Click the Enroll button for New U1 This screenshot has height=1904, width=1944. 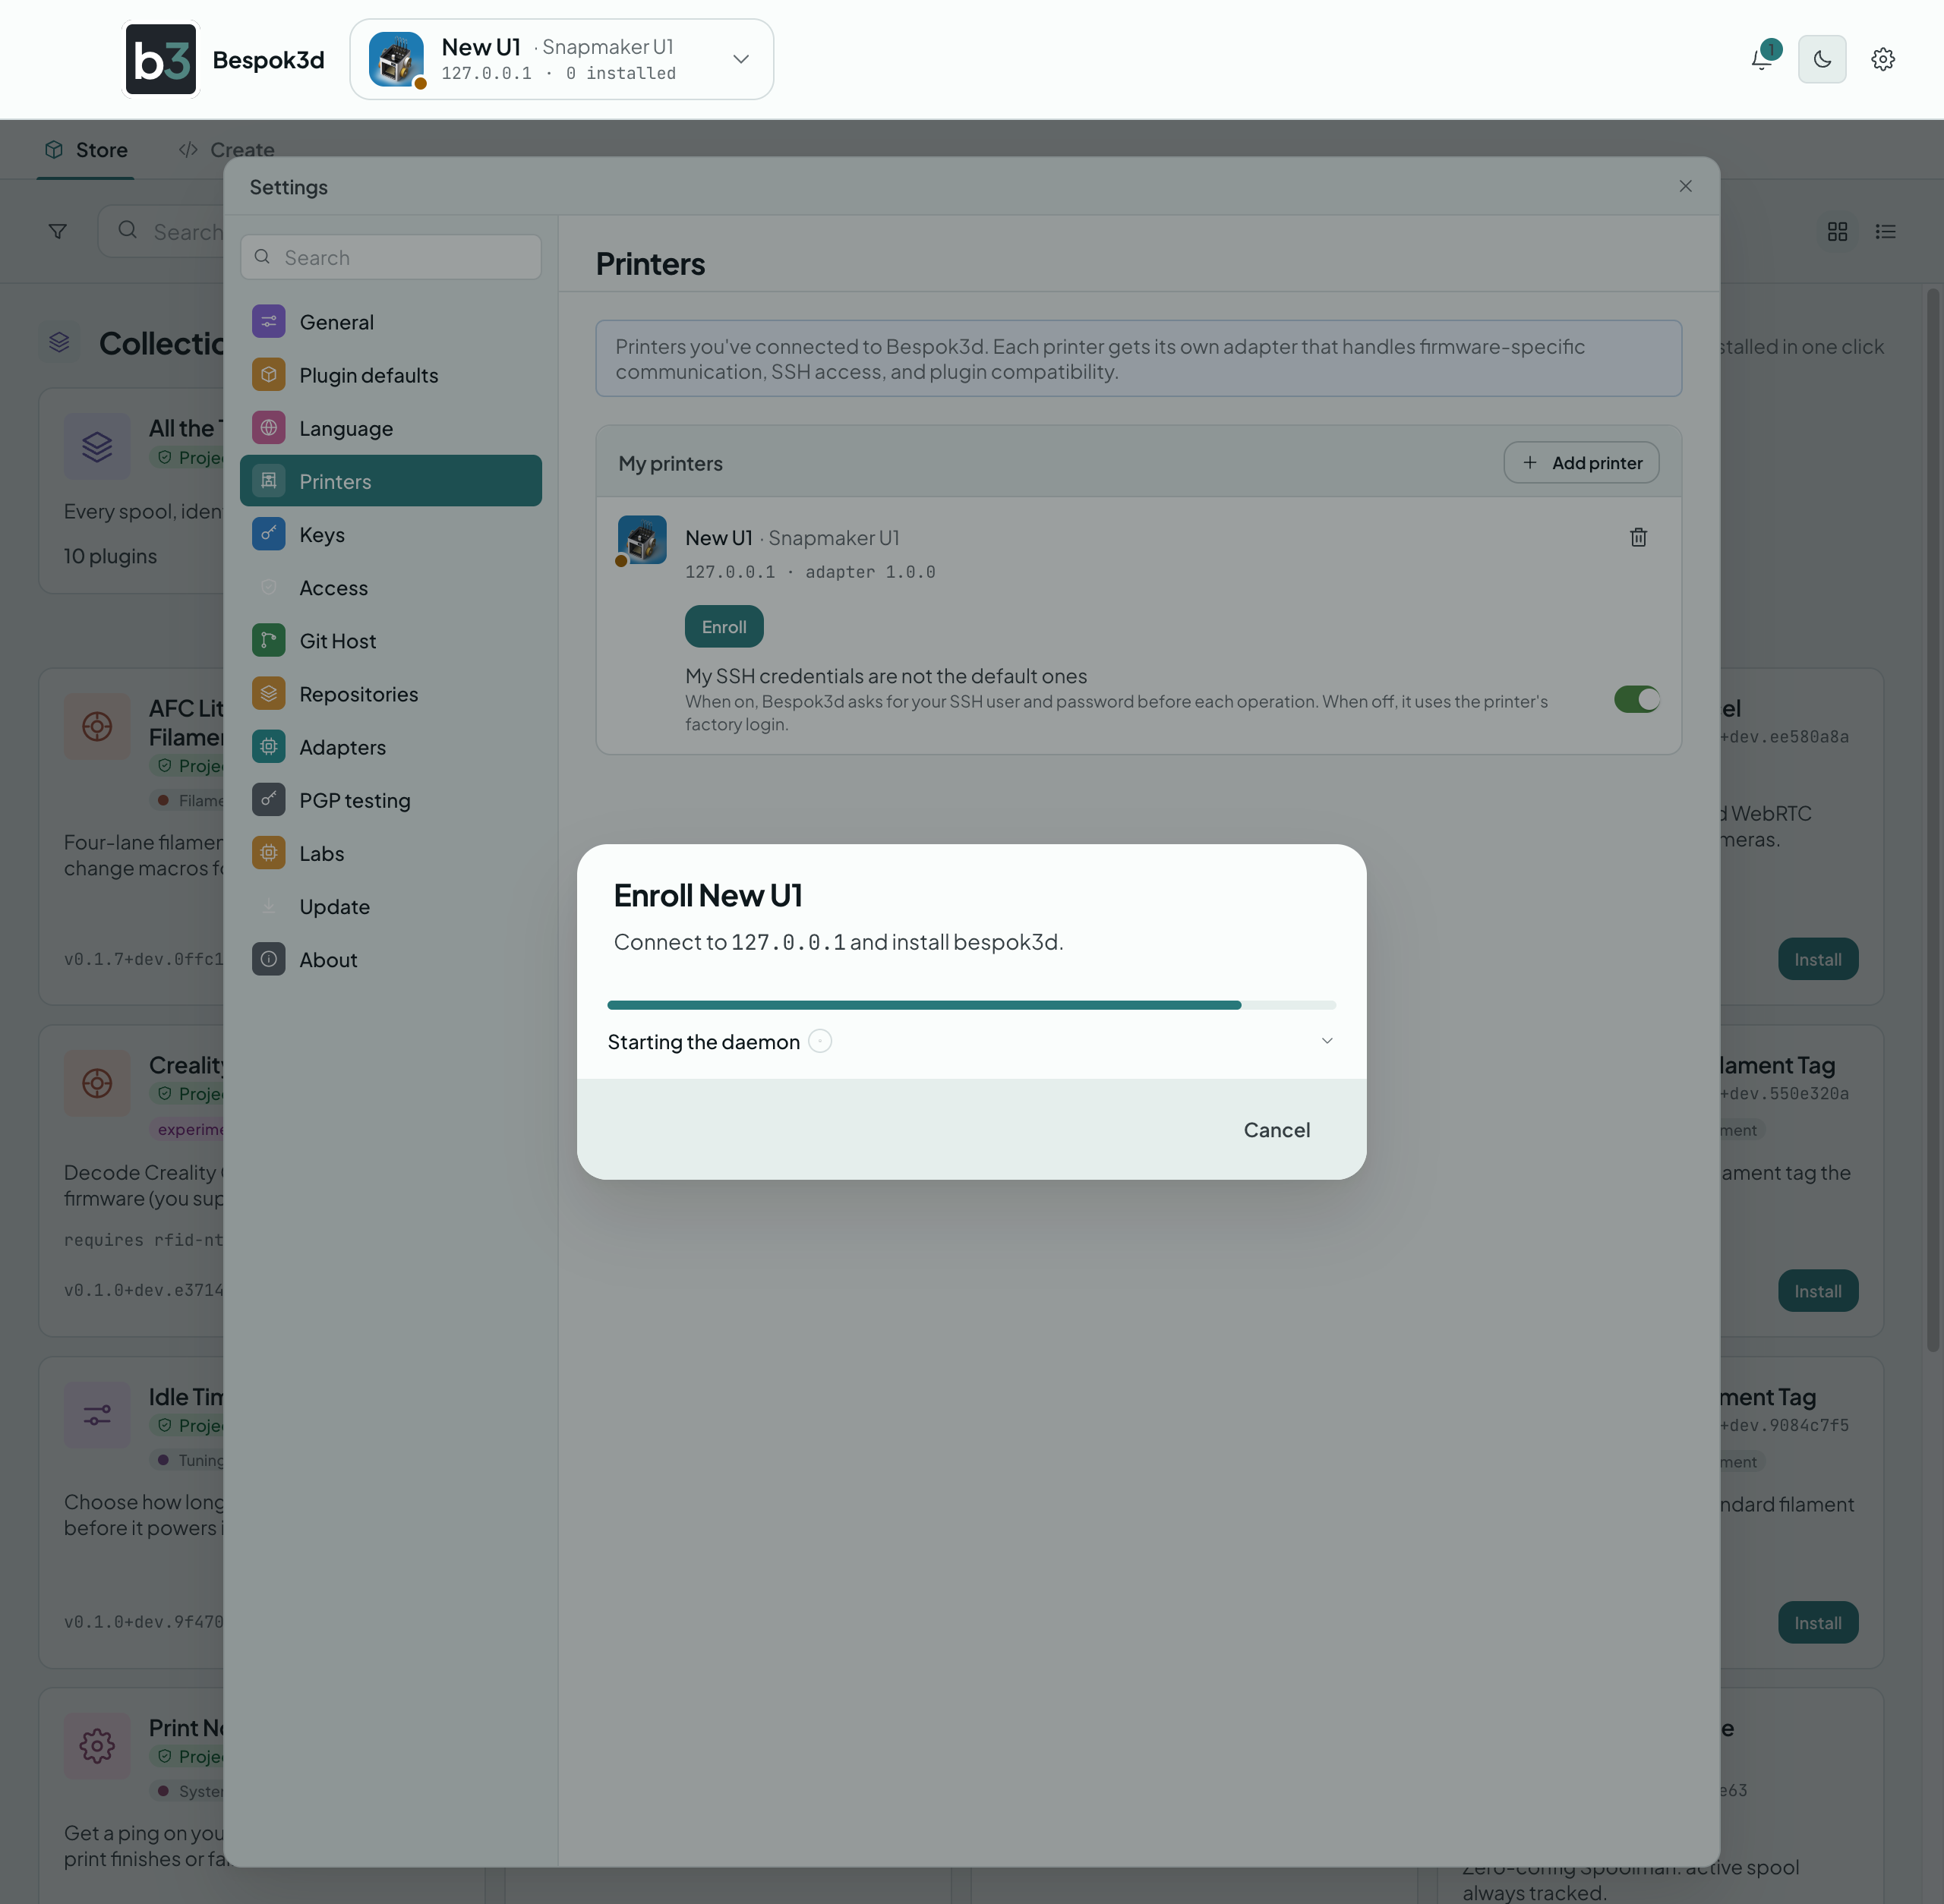pos(724,626)
